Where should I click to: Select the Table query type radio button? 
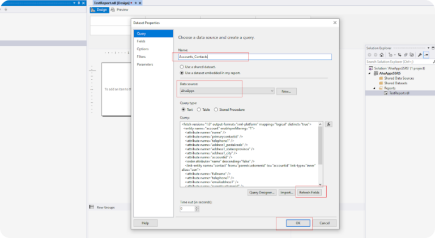pyautogui.click(x=199, y=110)
